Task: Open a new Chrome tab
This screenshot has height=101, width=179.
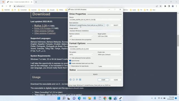Action: pyautogui.click(x=36, y=2)
